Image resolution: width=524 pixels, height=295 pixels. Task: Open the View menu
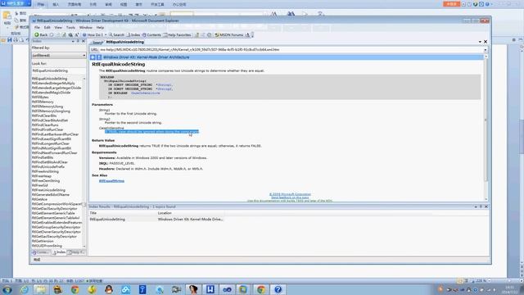[x=58, y=27]
